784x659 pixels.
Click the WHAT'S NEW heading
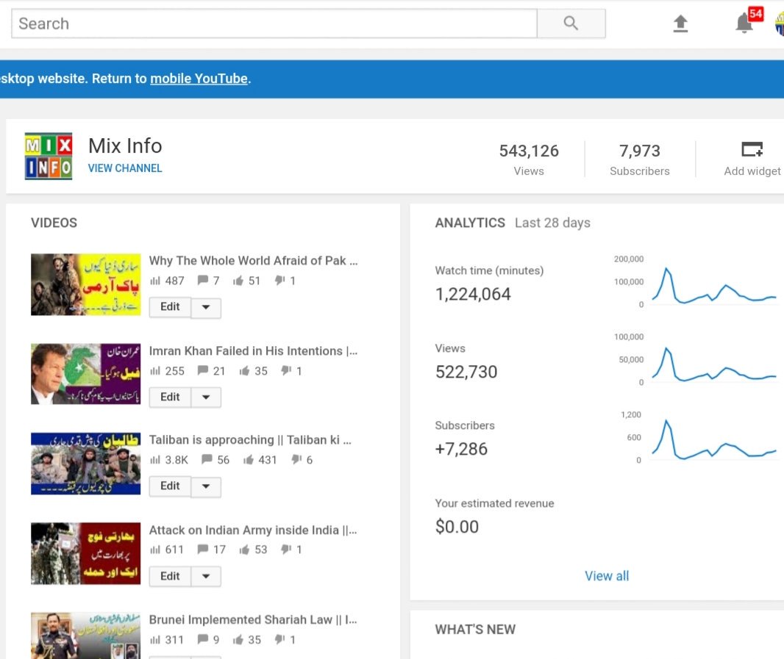pos(475,630)
